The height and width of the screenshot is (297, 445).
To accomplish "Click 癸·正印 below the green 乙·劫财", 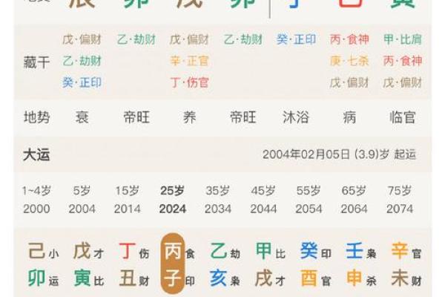I will 82,82.
